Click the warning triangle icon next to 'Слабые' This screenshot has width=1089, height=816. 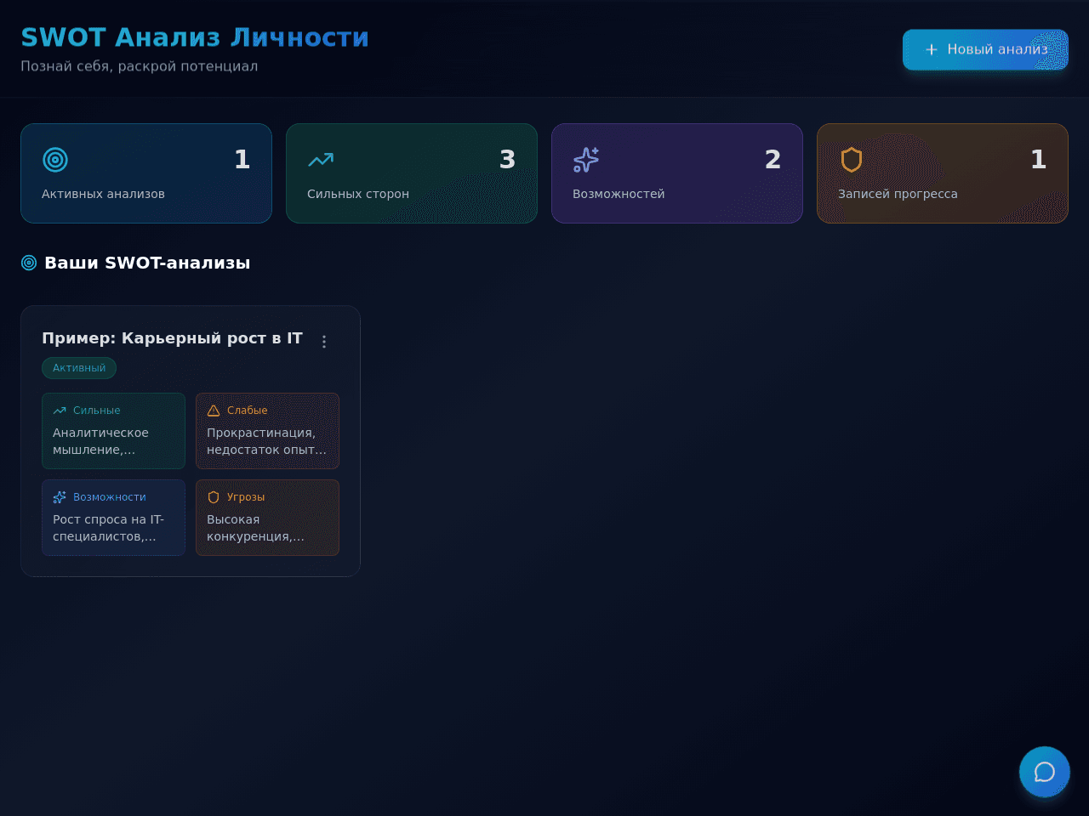[x=214, y=411]
